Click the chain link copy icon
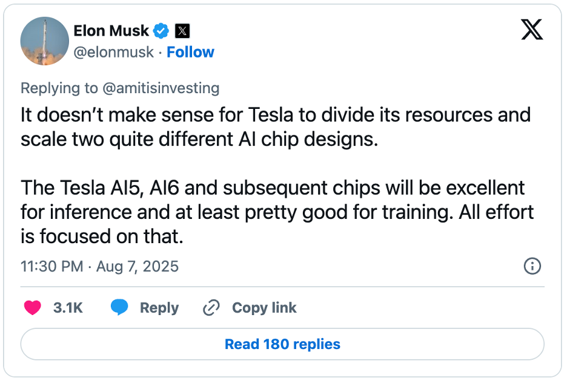Image resolution: width=567 pixels, height=381 pixels. click(211, 308)
